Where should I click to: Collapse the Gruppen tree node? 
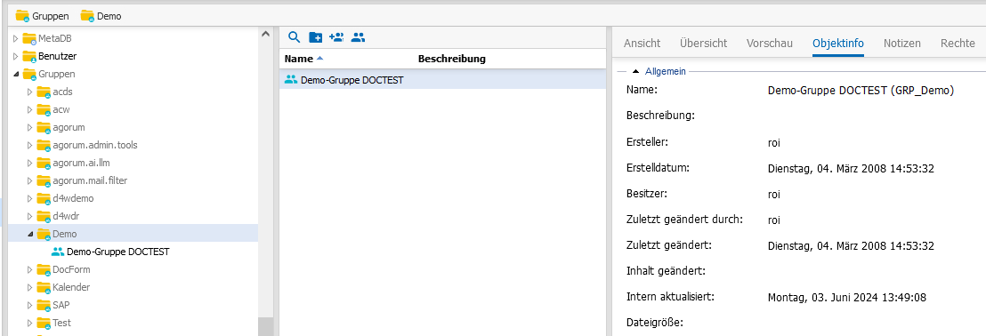click(16, 74)
